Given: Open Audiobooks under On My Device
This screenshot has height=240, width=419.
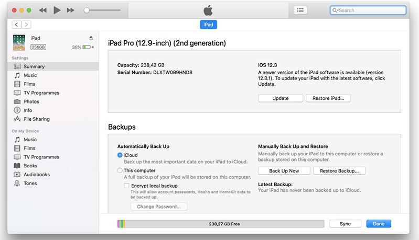Looking at the screenshot, I should click(x=37, y=175).
